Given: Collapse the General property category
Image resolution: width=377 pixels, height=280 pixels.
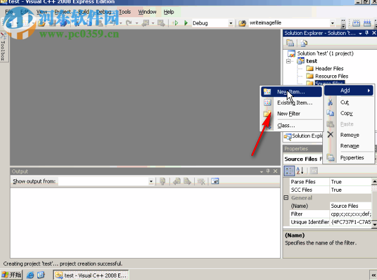Looking at the screenshot, I should pos(286,198).
